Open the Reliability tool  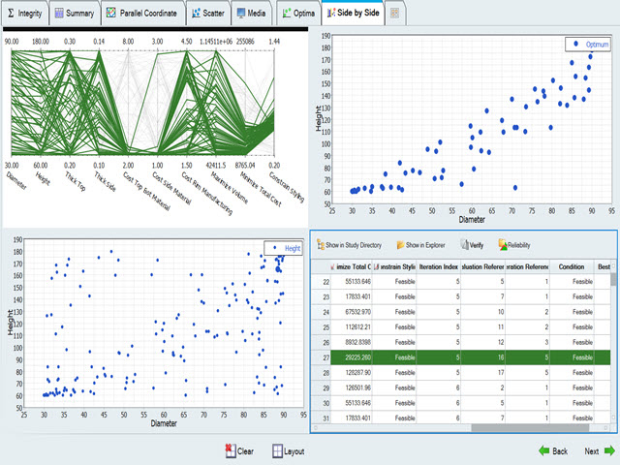[514, 245]
